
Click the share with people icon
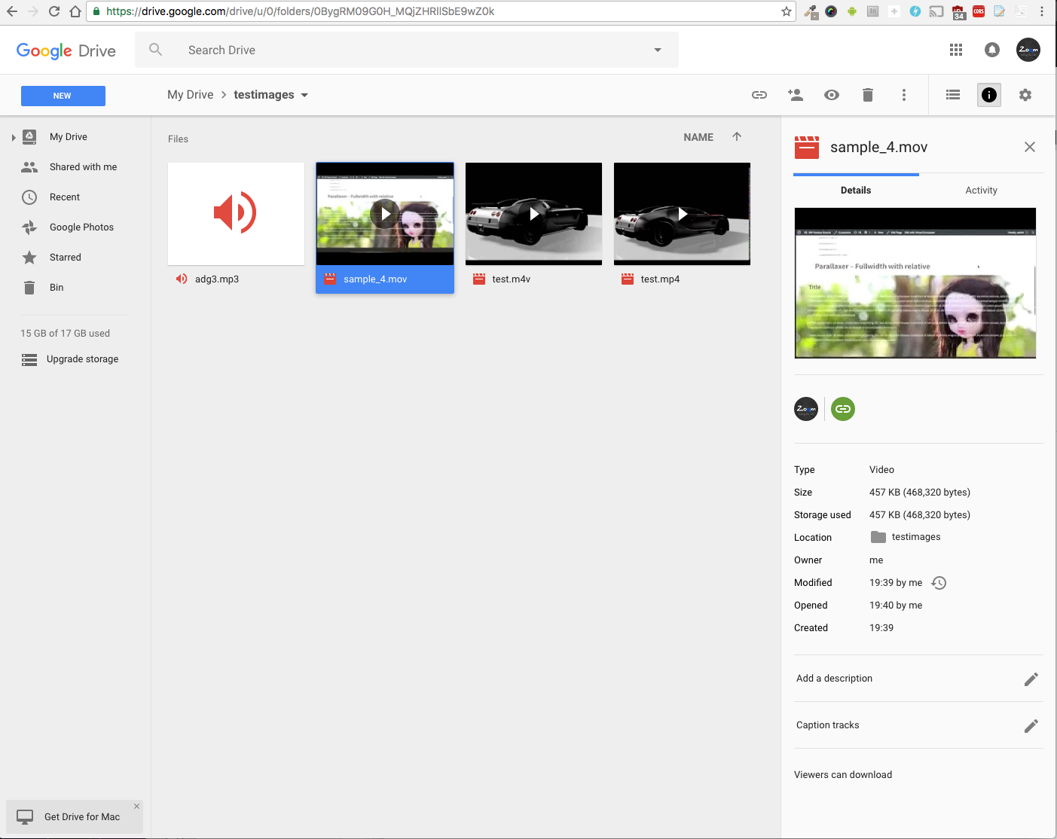coord(796,95)
